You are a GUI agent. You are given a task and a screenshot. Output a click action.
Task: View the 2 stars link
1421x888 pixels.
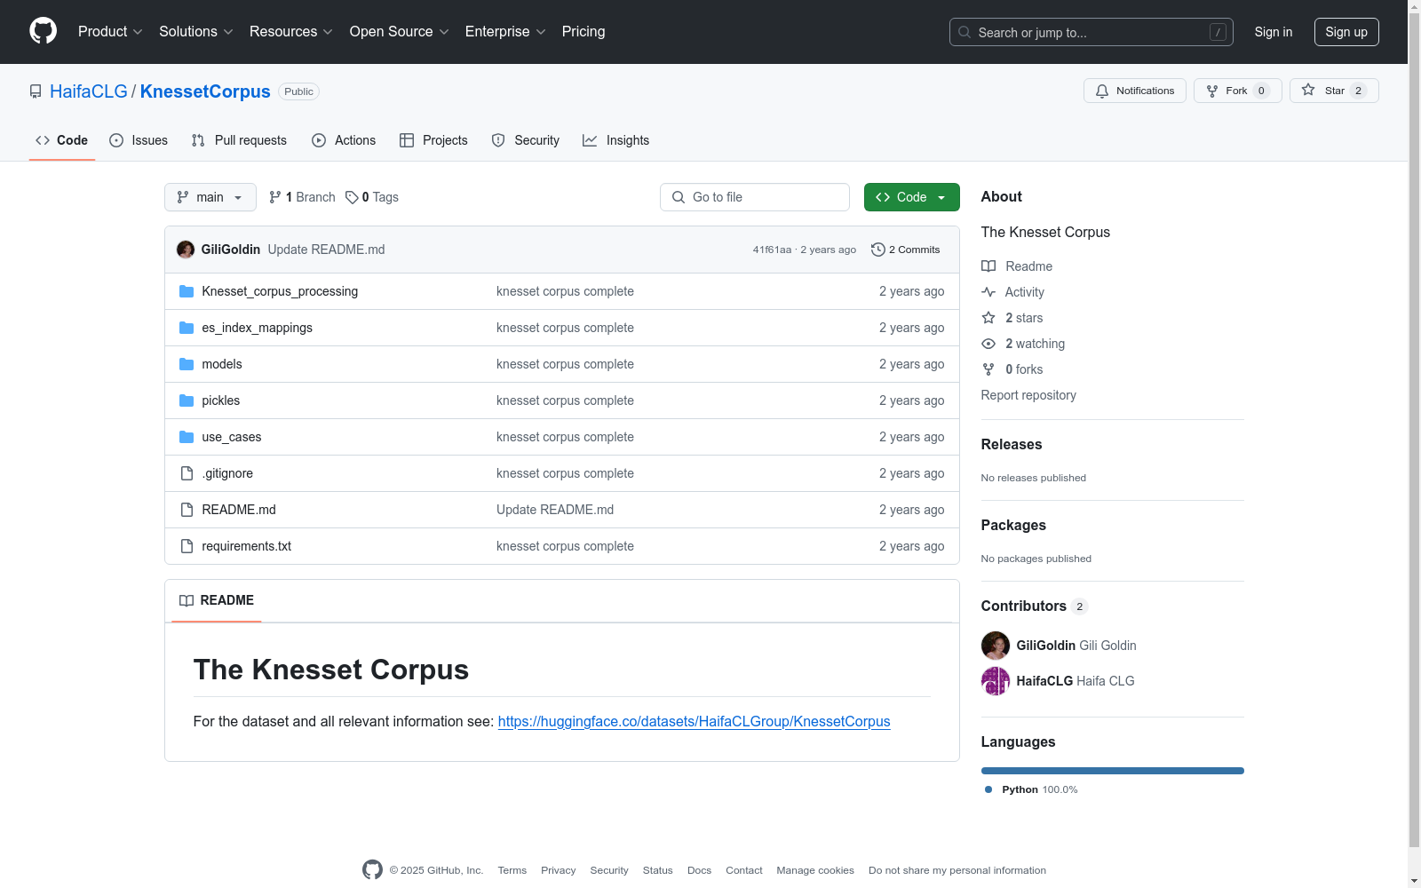[x=1012, y=318]
